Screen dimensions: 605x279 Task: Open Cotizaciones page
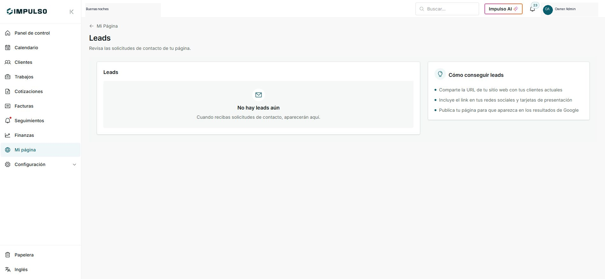tap(40, 91)
